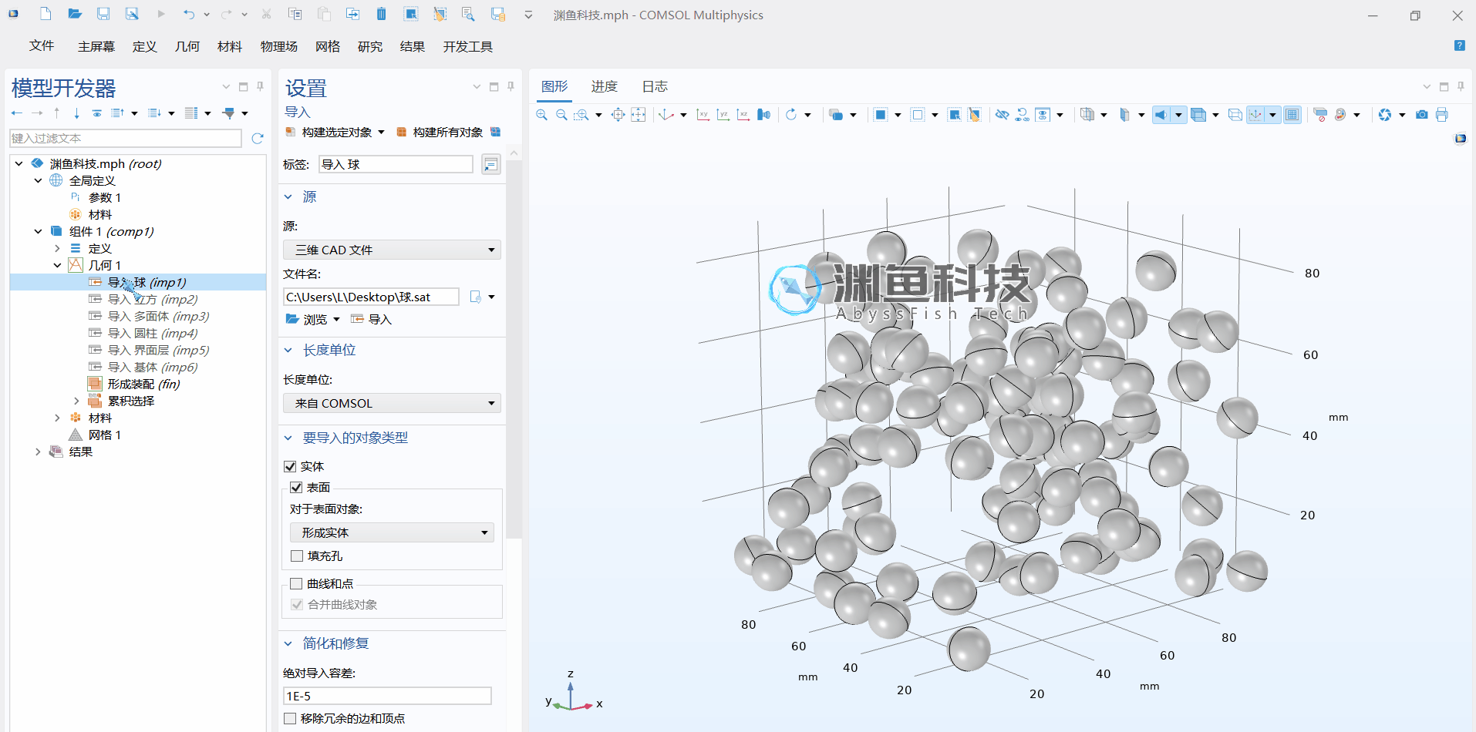Click the hide selected objects eye icon
The width and height of the screenshot is (1476, 732).
[x=1002, y=115]
